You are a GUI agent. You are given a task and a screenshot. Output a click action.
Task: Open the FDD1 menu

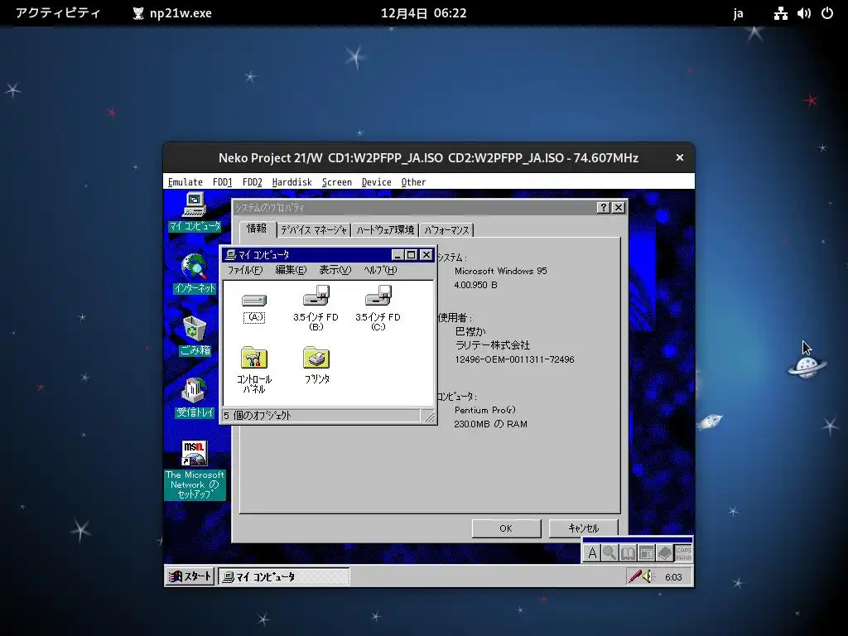click(x=222, y=182)
